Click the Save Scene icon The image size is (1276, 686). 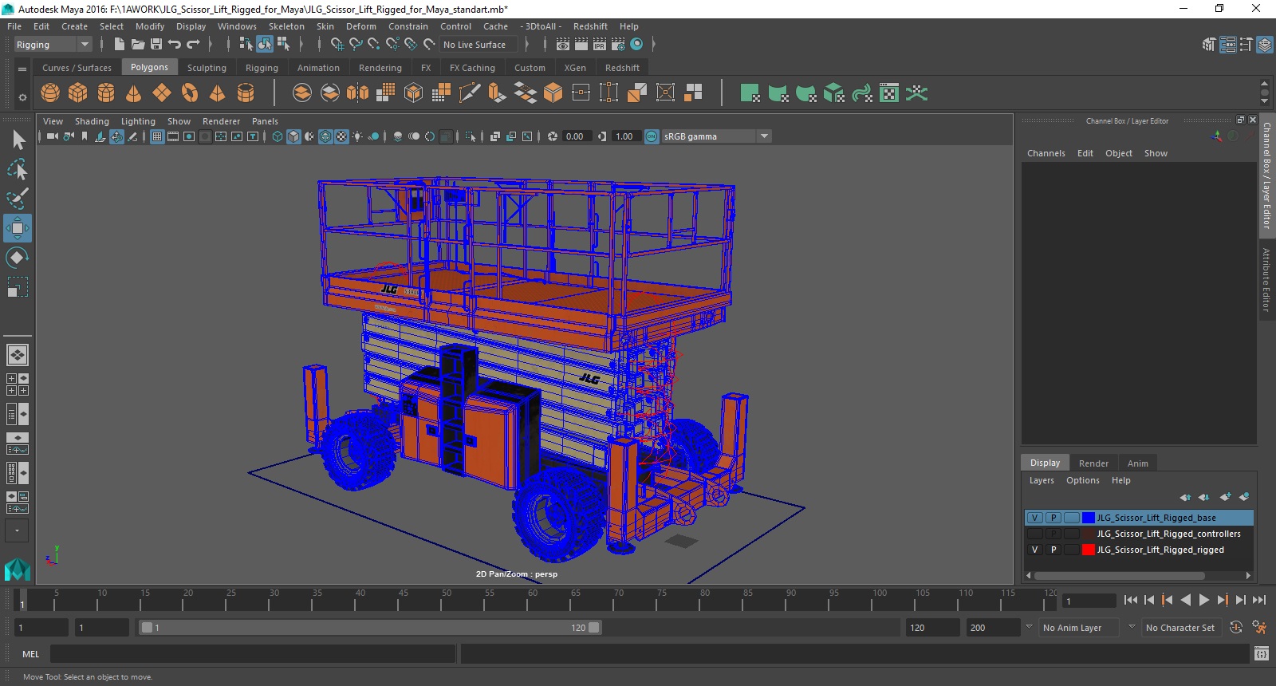pyautogui.click(x=156, y=44)
